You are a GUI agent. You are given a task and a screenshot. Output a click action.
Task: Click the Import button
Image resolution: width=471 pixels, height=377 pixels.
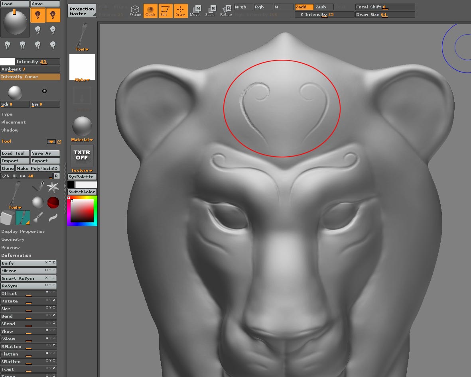(15, 161)
